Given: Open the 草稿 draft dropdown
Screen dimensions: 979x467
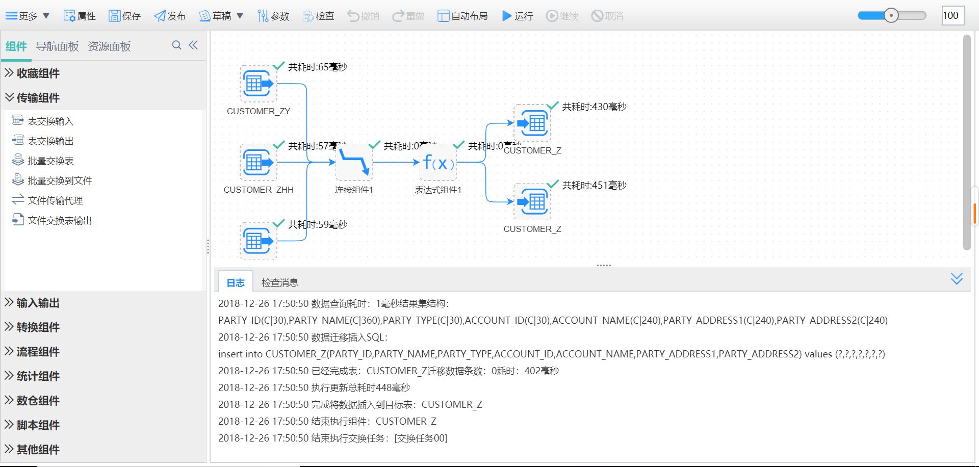Looking at the screenshot, I should [x=221, y=16].
